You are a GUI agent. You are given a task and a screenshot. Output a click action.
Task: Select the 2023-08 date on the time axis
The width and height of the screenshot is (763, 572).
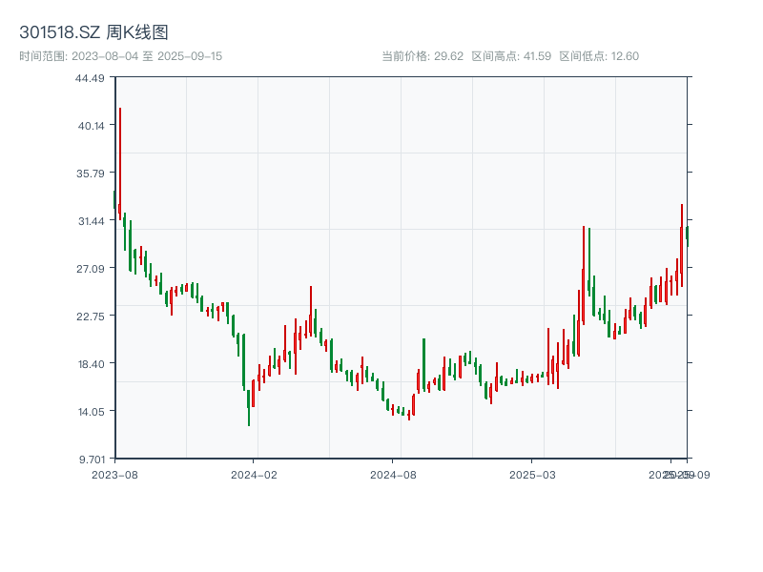tap(114, 474)
